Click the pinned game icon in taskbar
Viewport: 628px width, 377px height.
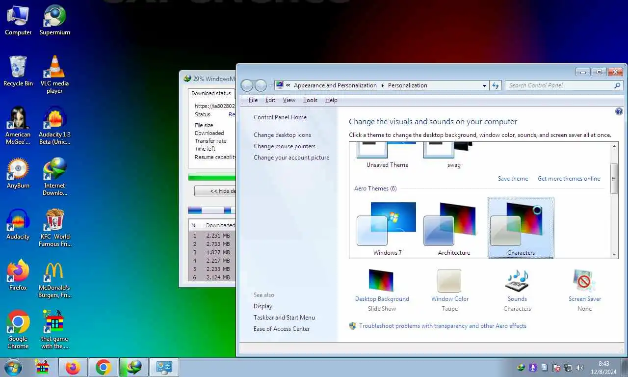click(43, 367)
